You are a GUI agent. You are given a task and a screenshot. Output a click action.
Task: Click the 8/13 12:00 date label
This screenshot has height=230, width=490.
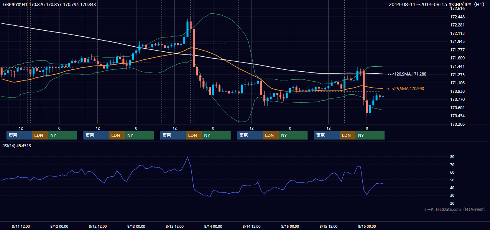click(x=174, y=227)
